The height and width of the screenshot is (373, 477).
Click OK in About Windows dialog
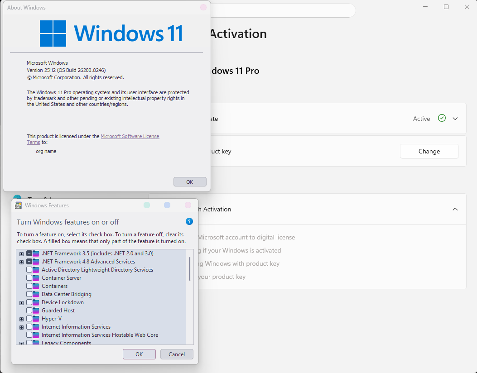(190, 182)
